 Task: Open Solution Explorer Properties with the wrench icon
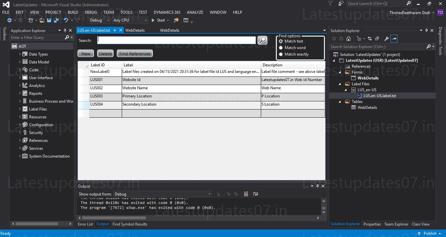pos(387,38)
